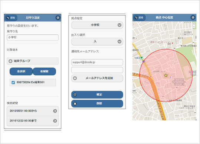Click the 対象端末 label
The width and height of the screenshot is (200, 144).
coord(12,50)
